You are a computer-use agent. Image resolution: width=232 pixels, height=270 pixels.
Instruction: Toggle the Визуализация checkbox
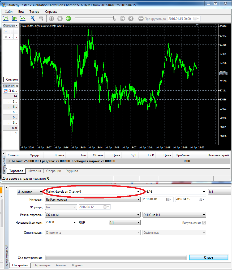pyautogui.click(x=204, y=223)
